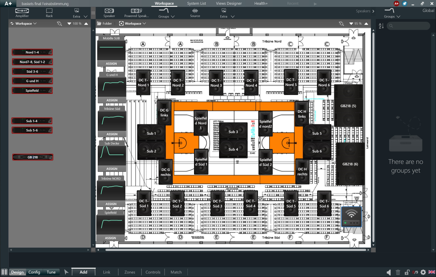Screen dimensions: 436x277
Task: Switch to the Views Designer tab
Action: coord(229,3)
